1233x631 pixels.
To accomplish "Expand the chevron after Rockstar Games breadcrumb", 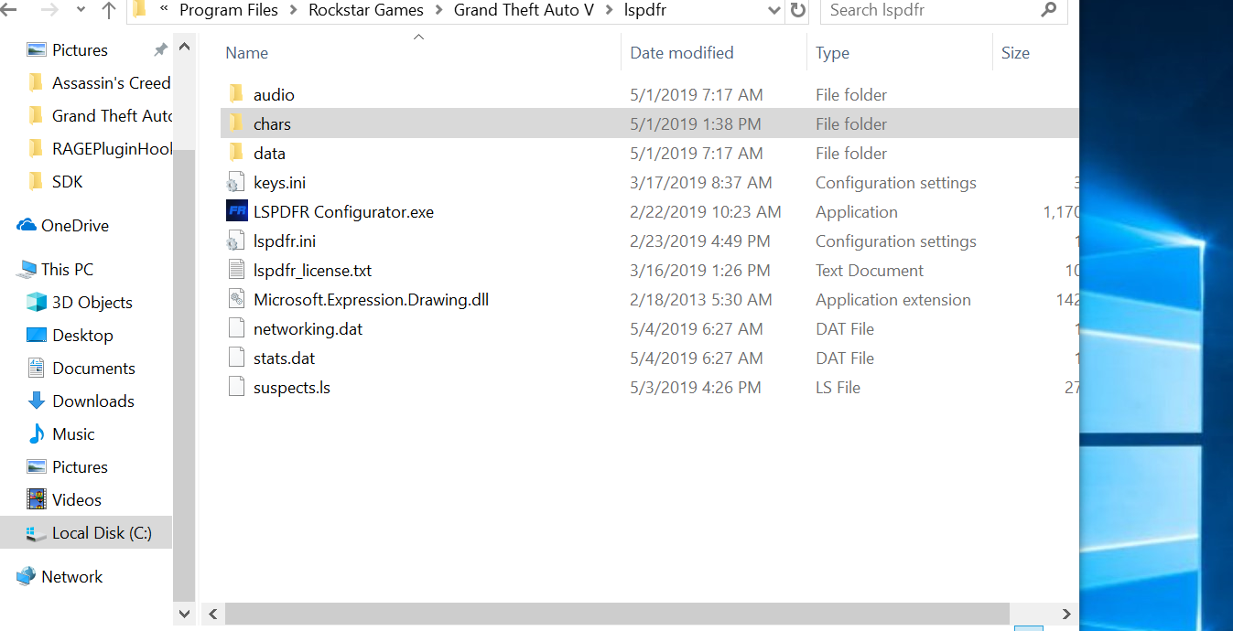I will 438,11.
